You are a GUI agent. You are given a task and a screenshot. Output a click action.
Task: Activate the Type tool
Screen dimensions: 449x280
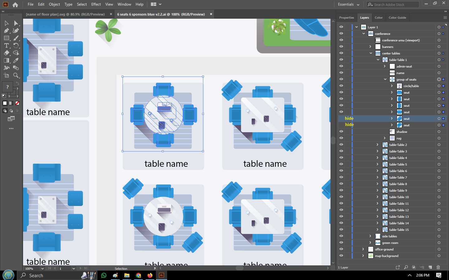6,45
